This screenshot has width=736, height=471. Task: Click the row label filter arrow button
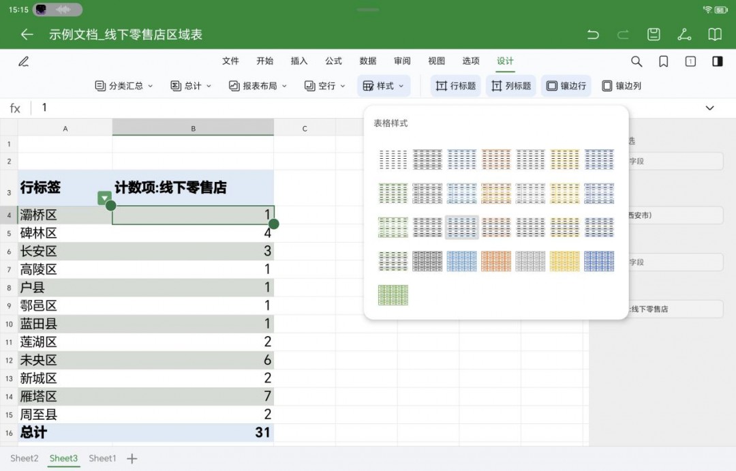[104, 198]
